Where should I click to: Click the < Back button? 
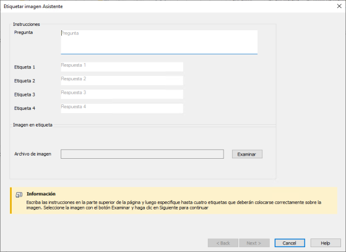coord(223,243)
